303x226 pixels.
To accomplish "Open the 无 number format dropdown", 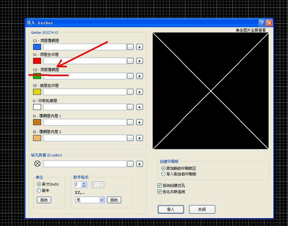I will click(x=102, y=200).
